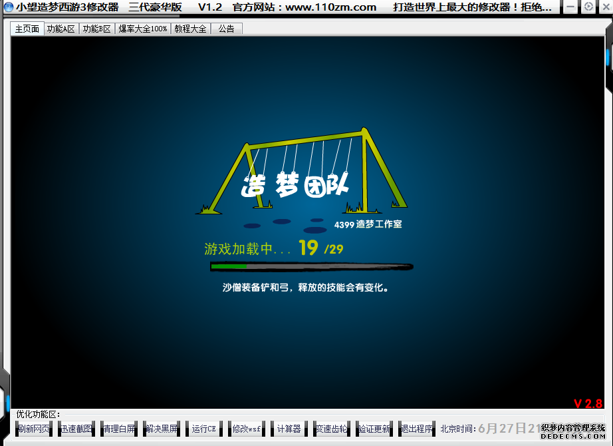Select the 爆率大全100% tab
This screenshot has height=446, width=613.
[x=143, y=29]
